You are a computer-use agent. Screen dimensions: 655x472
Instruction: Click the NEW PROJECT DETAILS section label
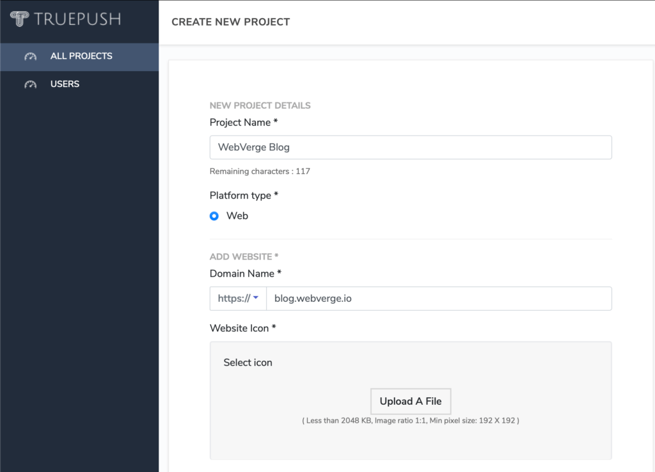[260, 106]
